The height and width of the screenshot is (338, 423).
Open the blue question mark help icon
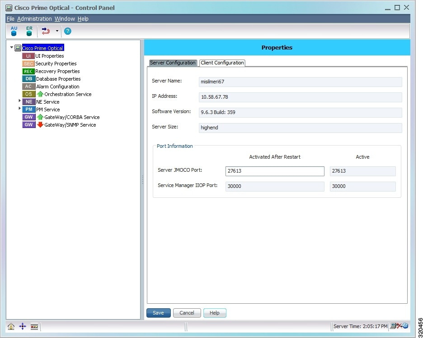pyautogui.click(x=68, y=31)
